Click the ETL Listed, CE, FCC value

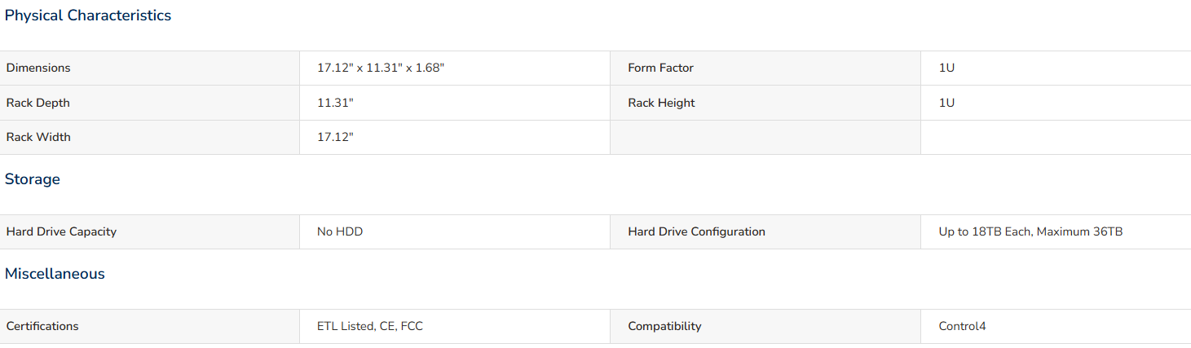point(370,326)
